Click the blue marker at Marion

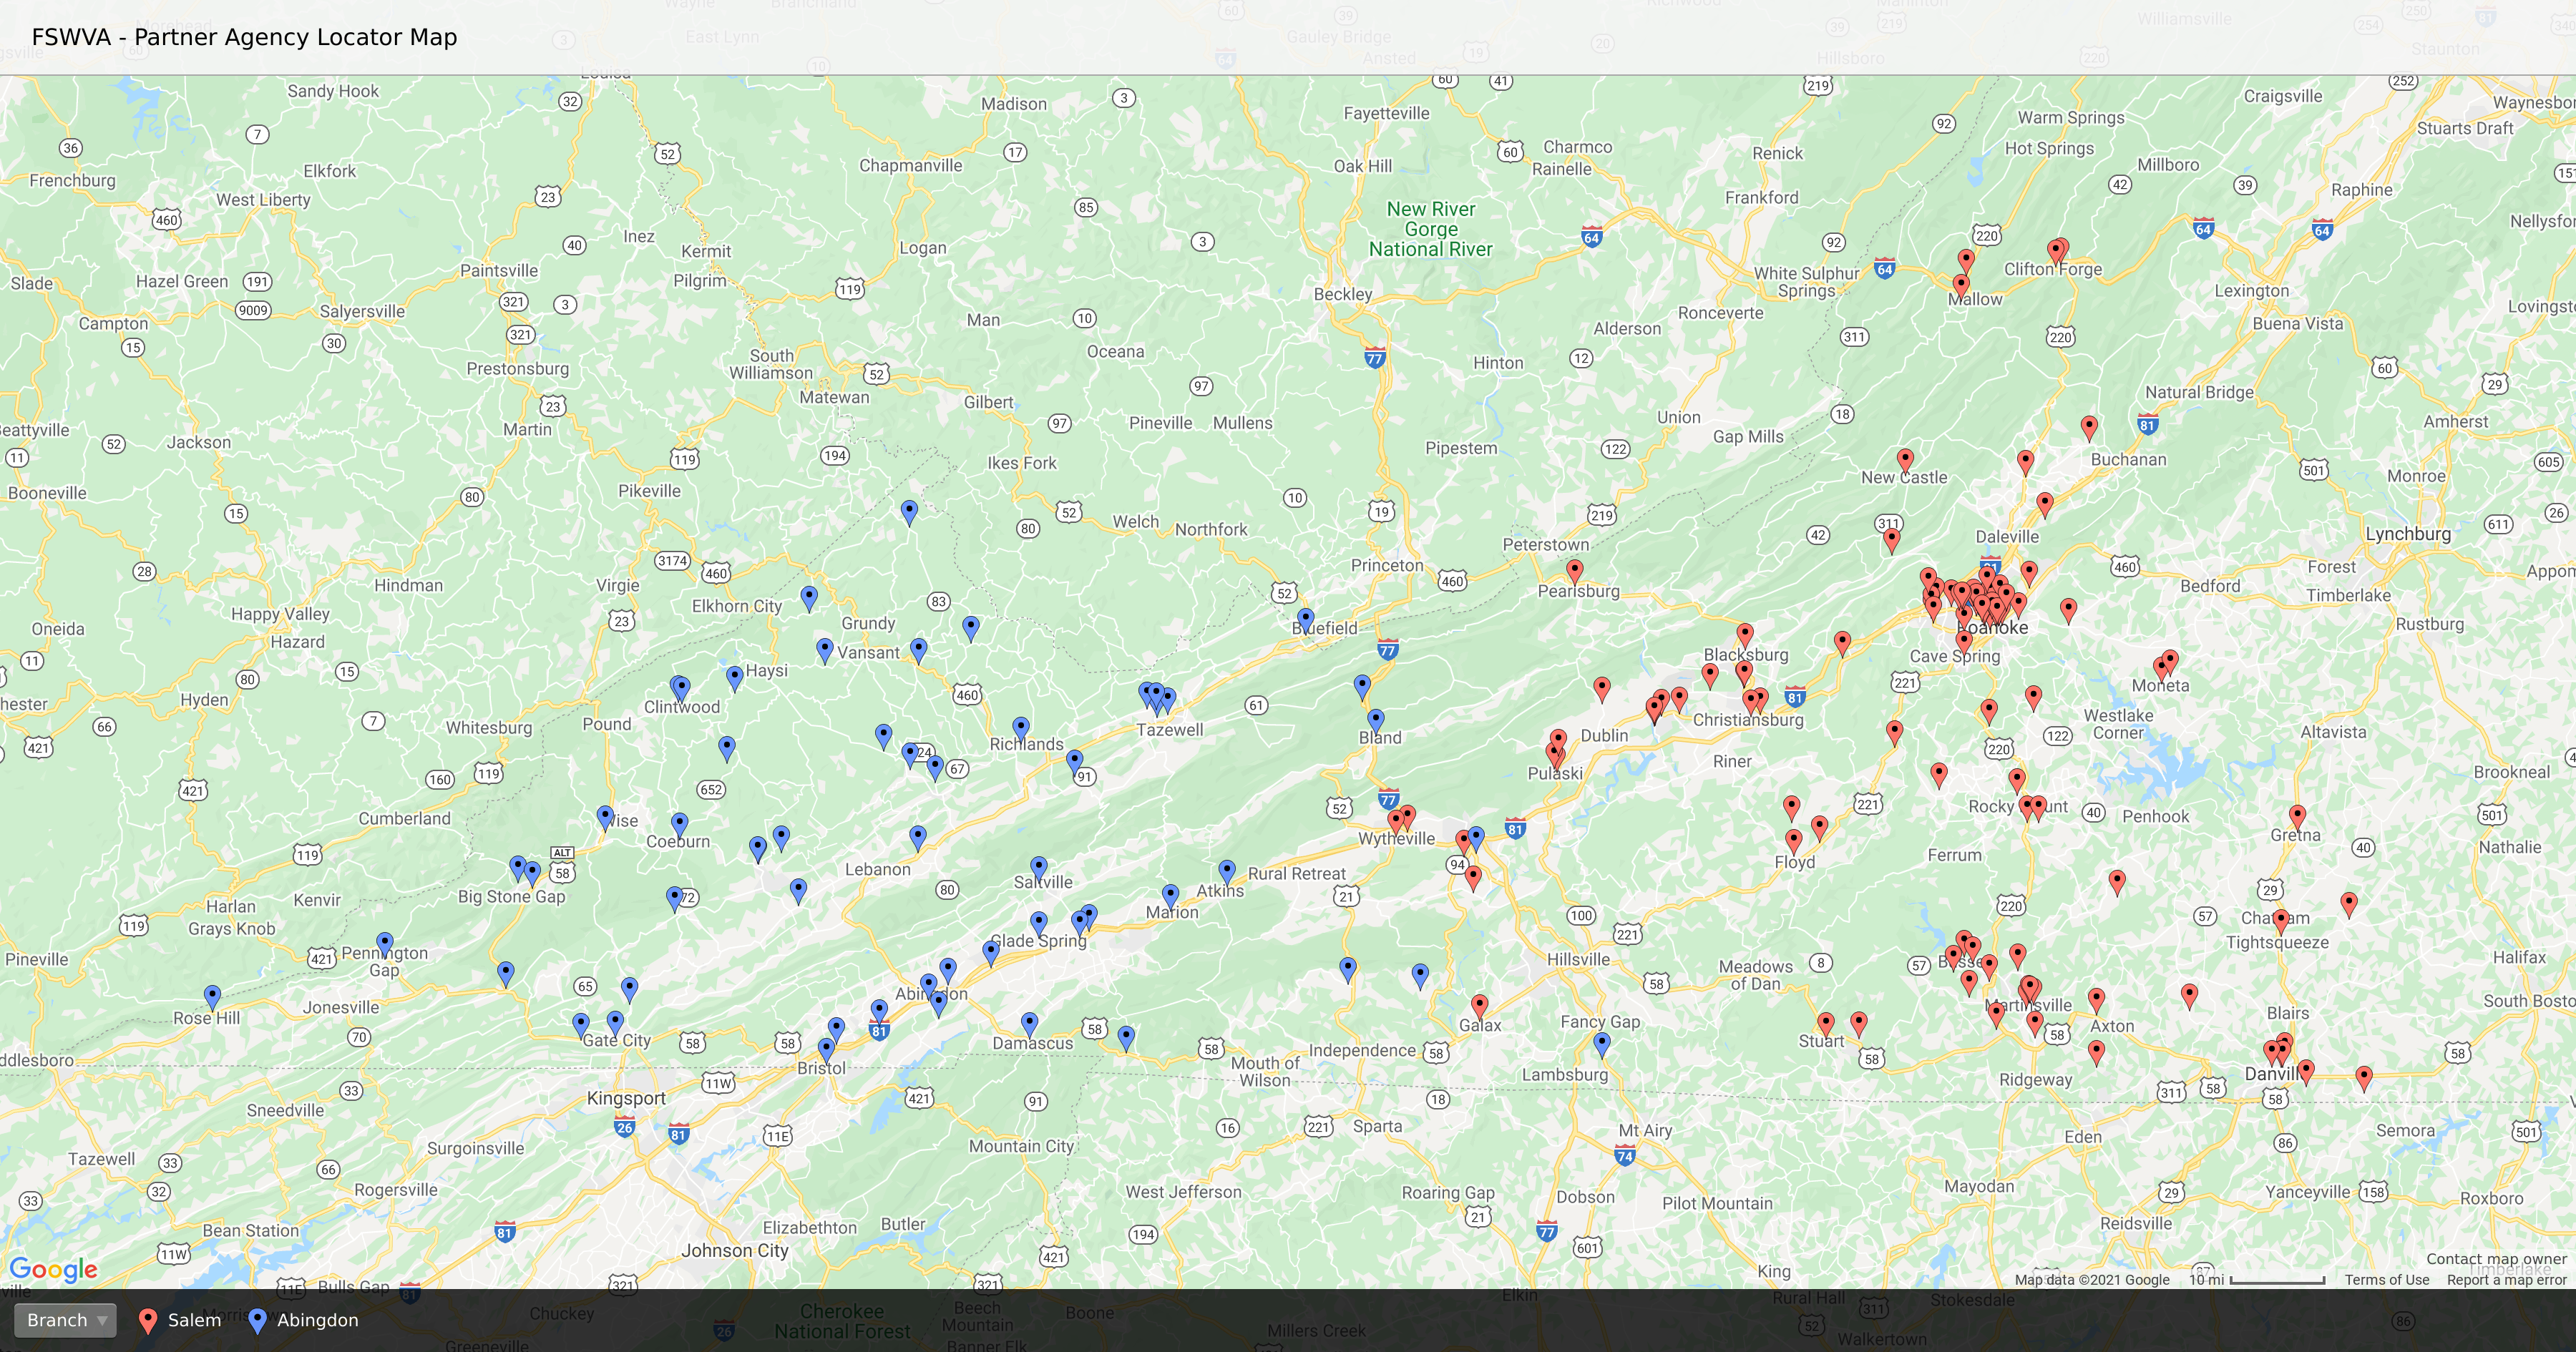click(x=1170, y=895)
